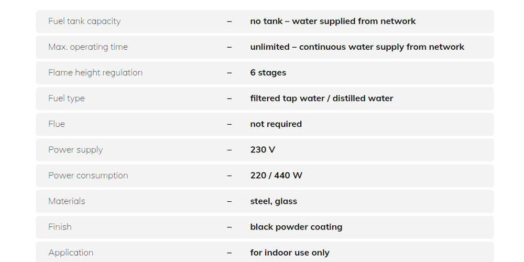
Task: Select the '6 stages' value
Action: tap(268, 73)
